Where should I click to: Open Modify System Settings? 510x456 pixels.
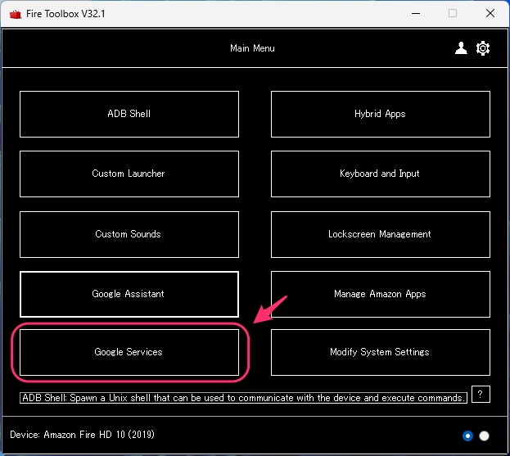(380, 352)
